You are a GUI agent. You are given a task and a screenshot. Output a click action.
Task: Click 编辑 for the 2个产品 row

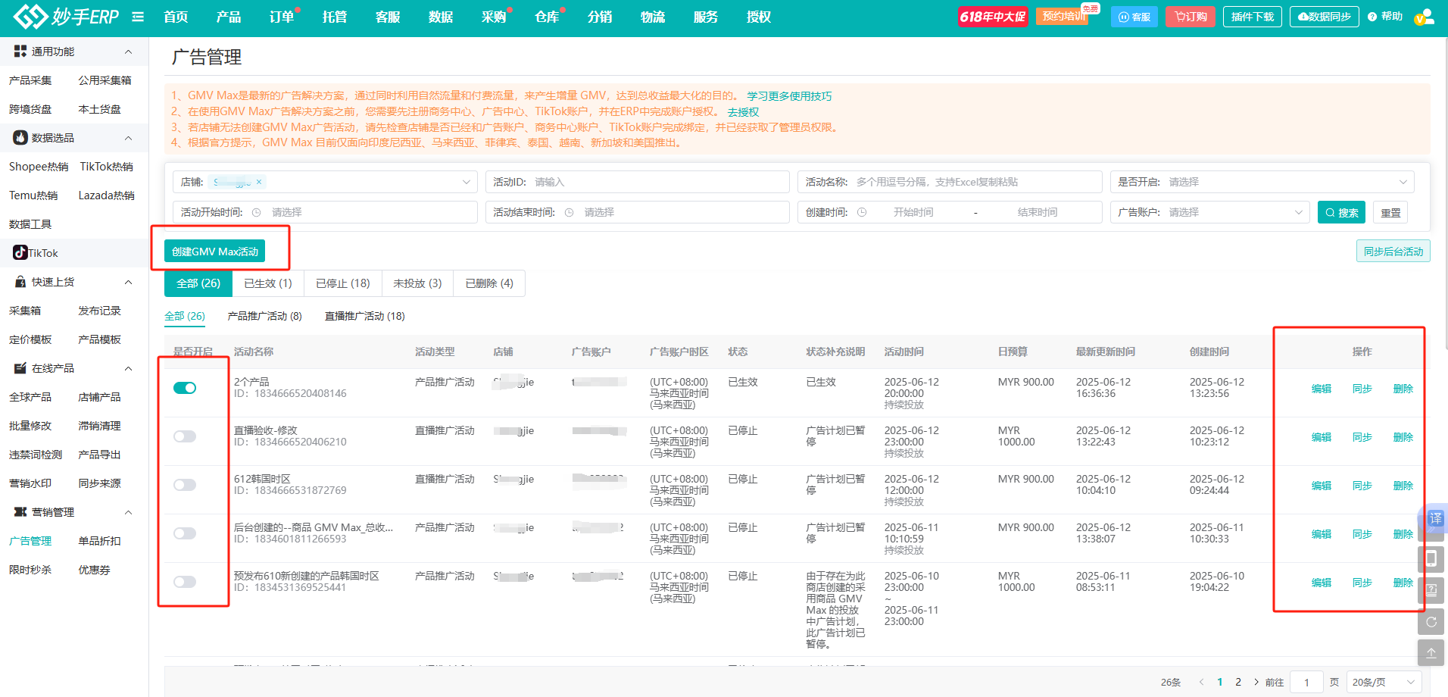coord(1322,389)
